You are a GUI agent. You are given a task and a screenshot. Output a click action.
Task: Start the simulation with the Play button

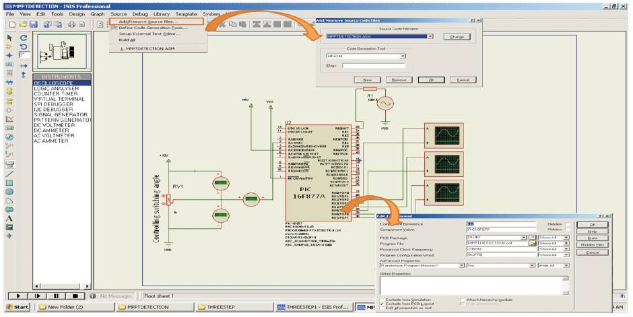(x=18, y=296)
